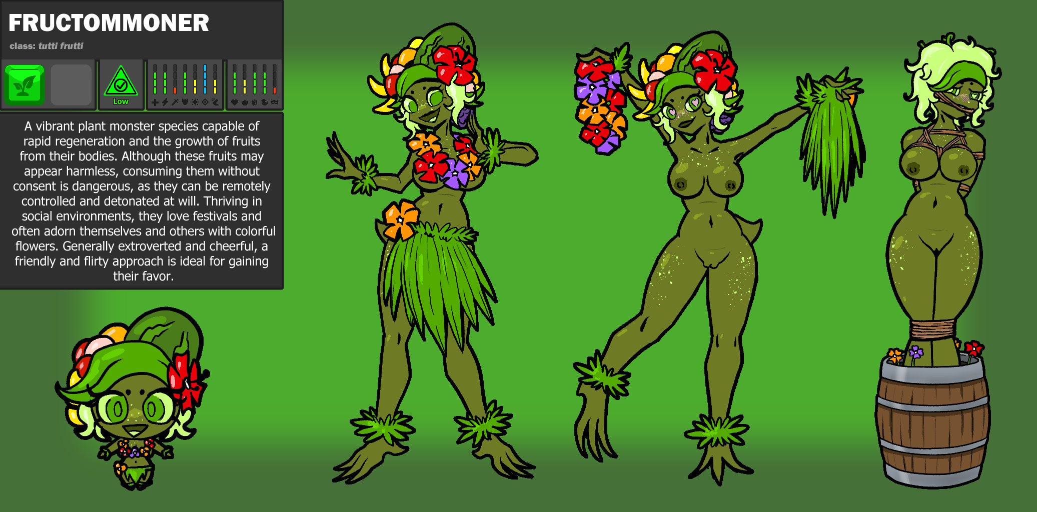Image resolution: width=1037 pixels, height=512 pixels.
Task: Click the "class: tutti frutti" subtitle
Action: pyautogui.click(x=47, y=46)
